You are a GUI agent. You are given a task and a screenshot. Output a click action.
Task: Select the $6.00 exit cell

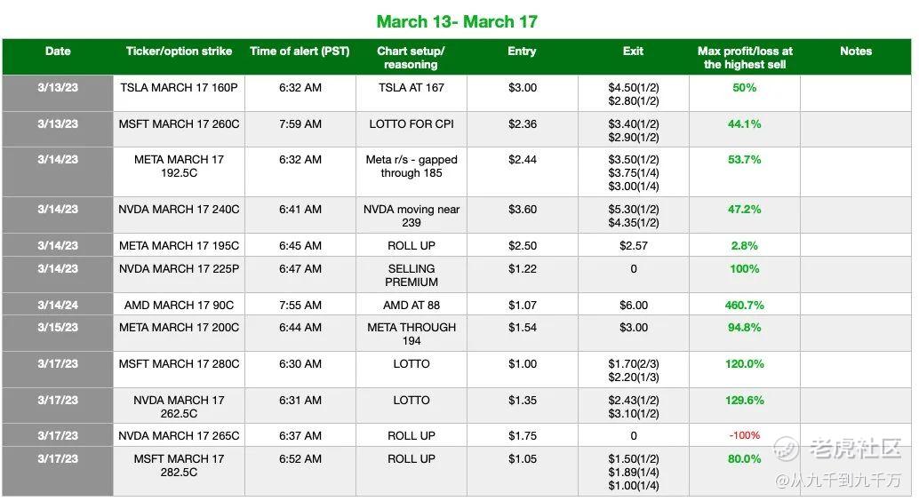(x=634, y=305)
